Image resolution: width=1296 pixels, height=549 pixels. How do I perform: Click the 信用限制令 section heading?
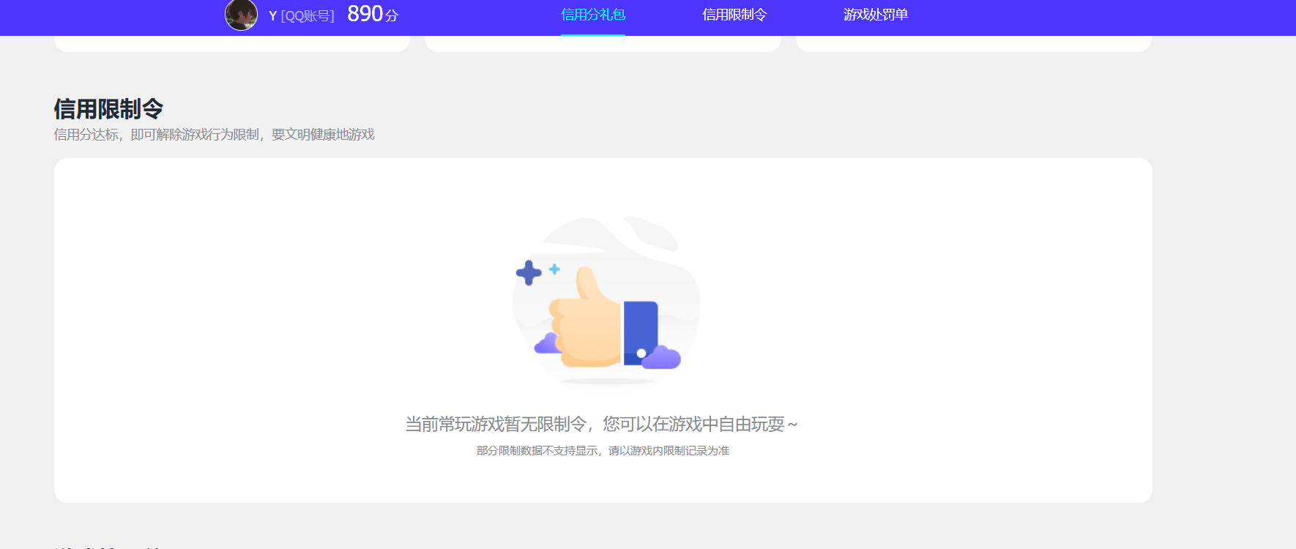108,109
